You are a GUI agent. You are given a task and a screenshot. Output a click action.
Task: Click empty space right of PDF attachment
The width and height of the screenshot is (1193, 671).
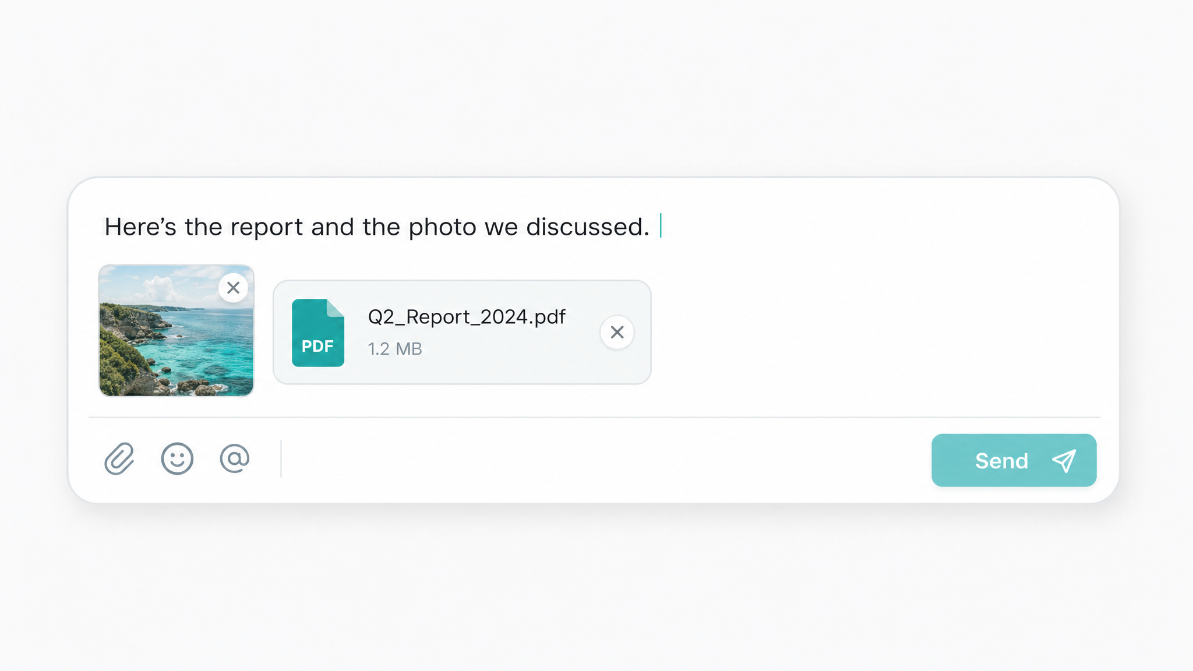[x=874, y=332]
